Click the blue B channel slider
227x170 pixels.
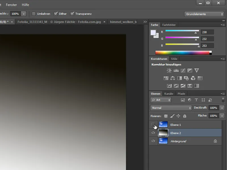(182, 44)
